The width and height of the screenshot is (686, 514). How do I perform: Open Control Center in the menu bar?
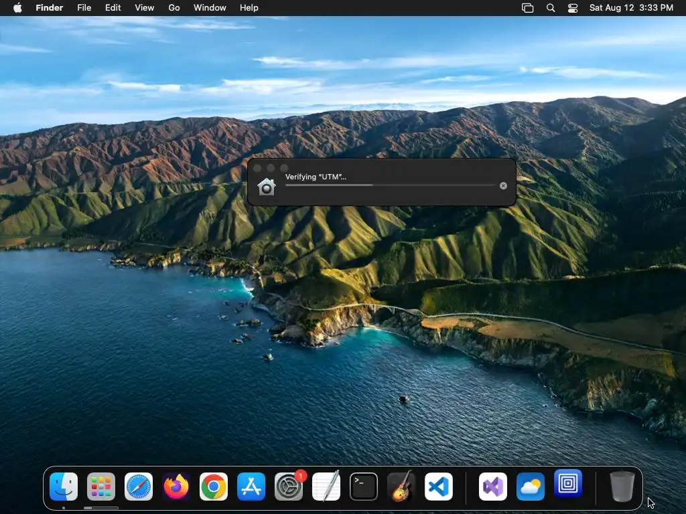573,8
